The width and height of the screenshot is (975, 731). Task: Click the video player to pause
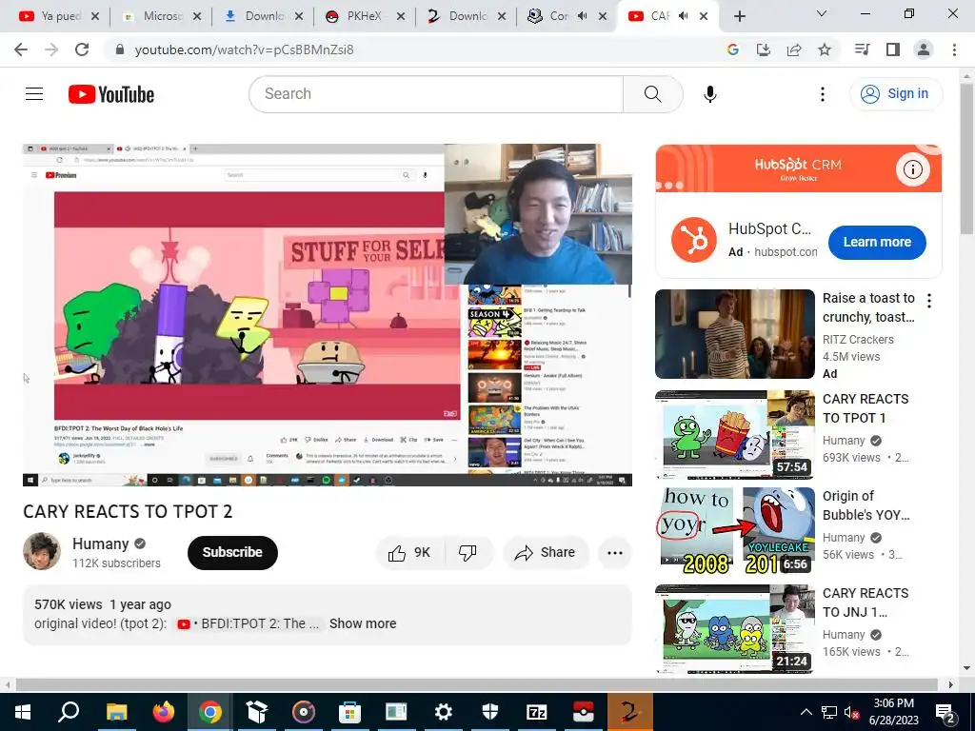[x=328, y=314]
